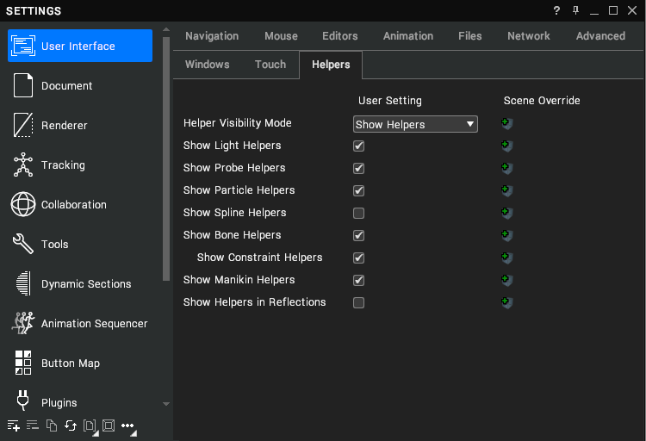Switch to the Navigation tab

pos(212,36)
